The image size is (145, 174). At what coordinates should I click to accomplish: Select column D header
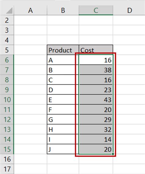click(129, 10)
